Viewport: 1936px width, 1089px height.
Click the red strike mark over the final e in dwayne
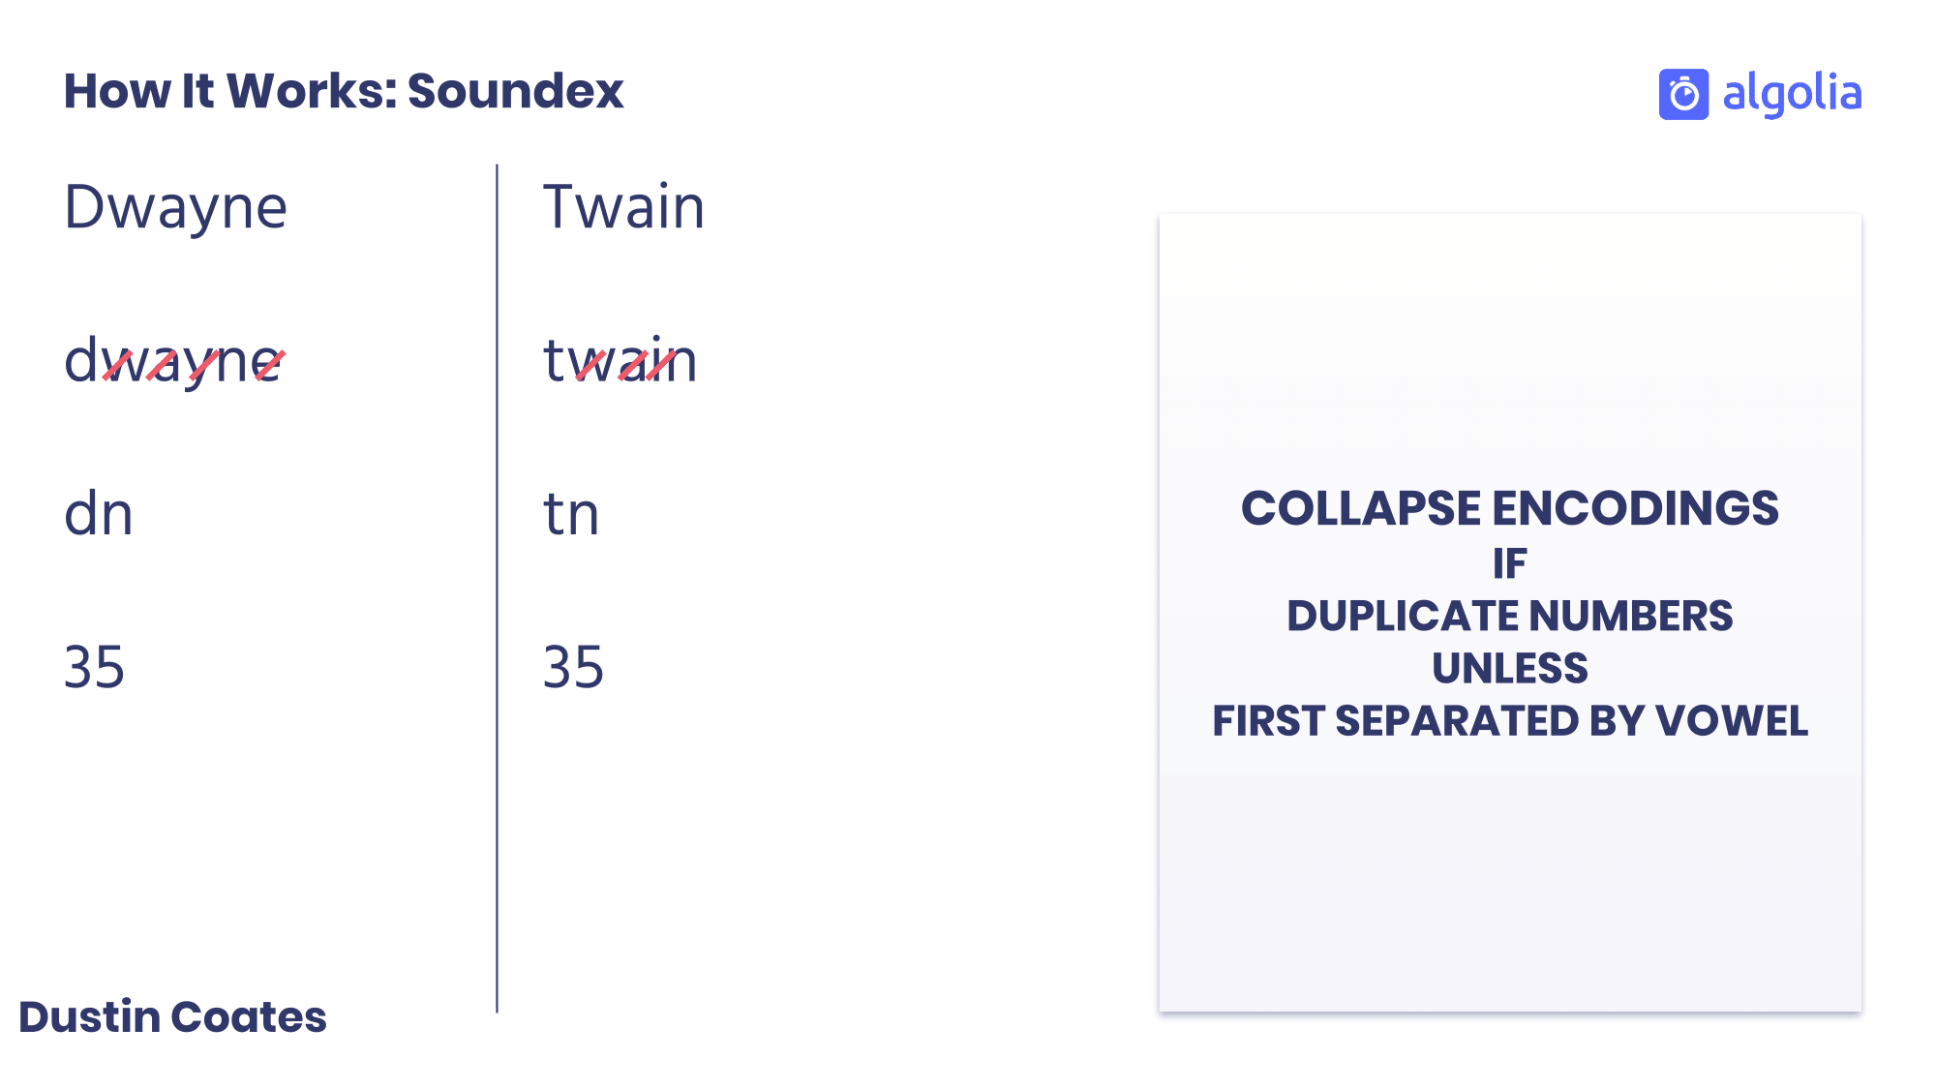coord(270,364)
